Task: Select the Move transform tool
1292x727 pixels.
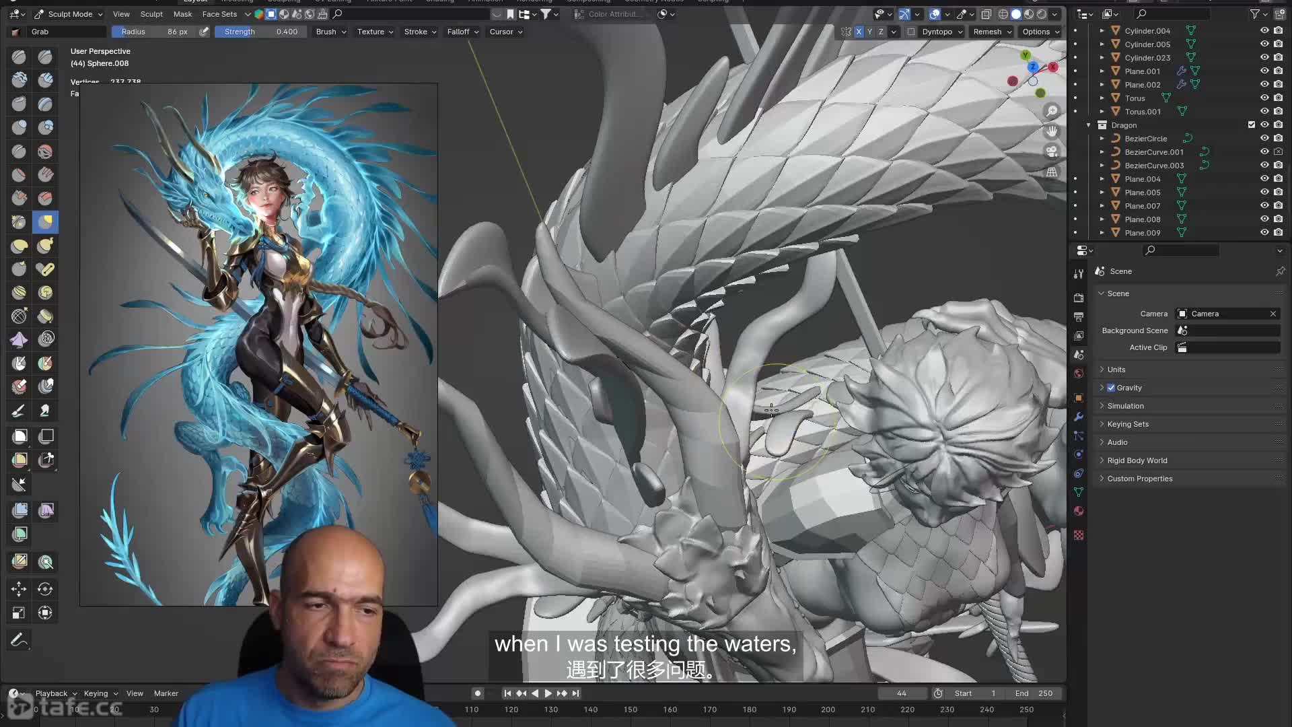Action: (x=19, y=589)
